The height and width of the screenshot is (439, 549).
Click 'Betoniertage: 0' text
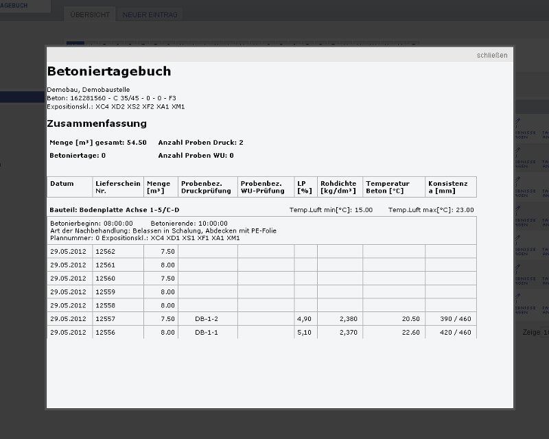point(78,156)
